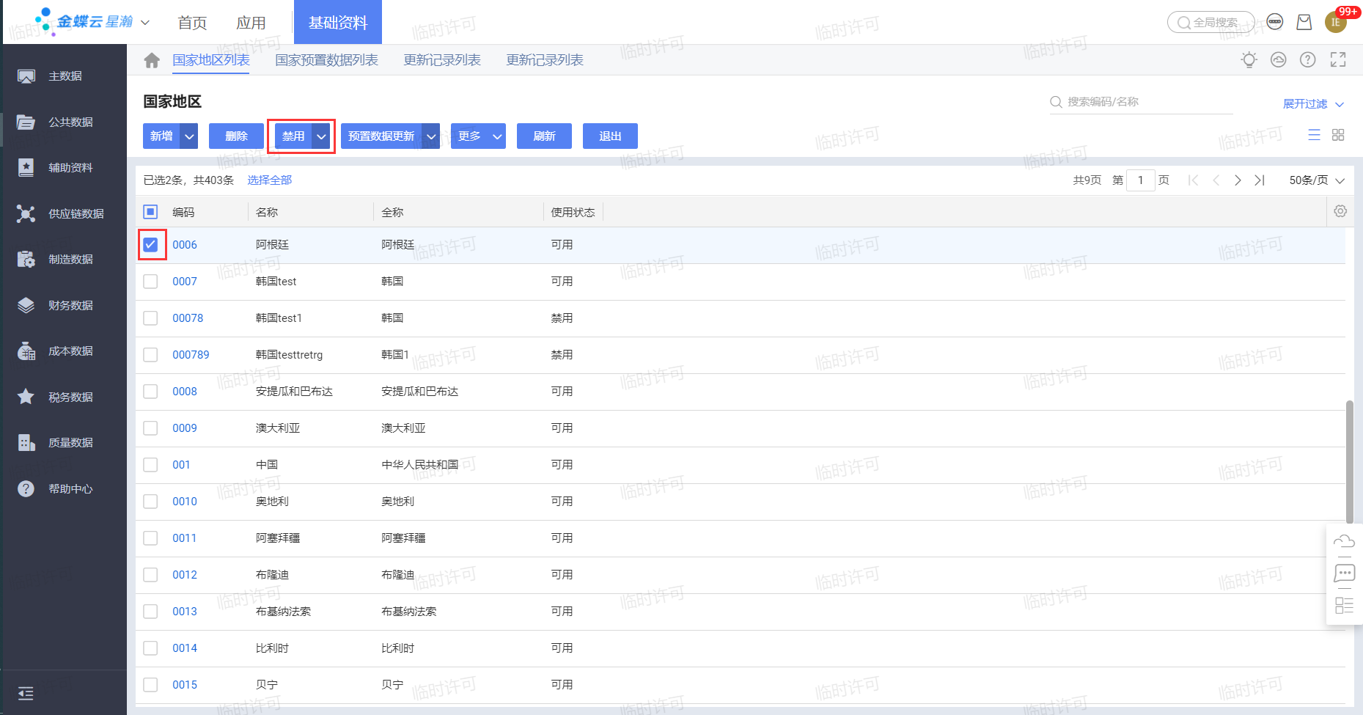1363x715 pixels.
Task: Toggle the select-all header checkbox
Action: (150, 212)
